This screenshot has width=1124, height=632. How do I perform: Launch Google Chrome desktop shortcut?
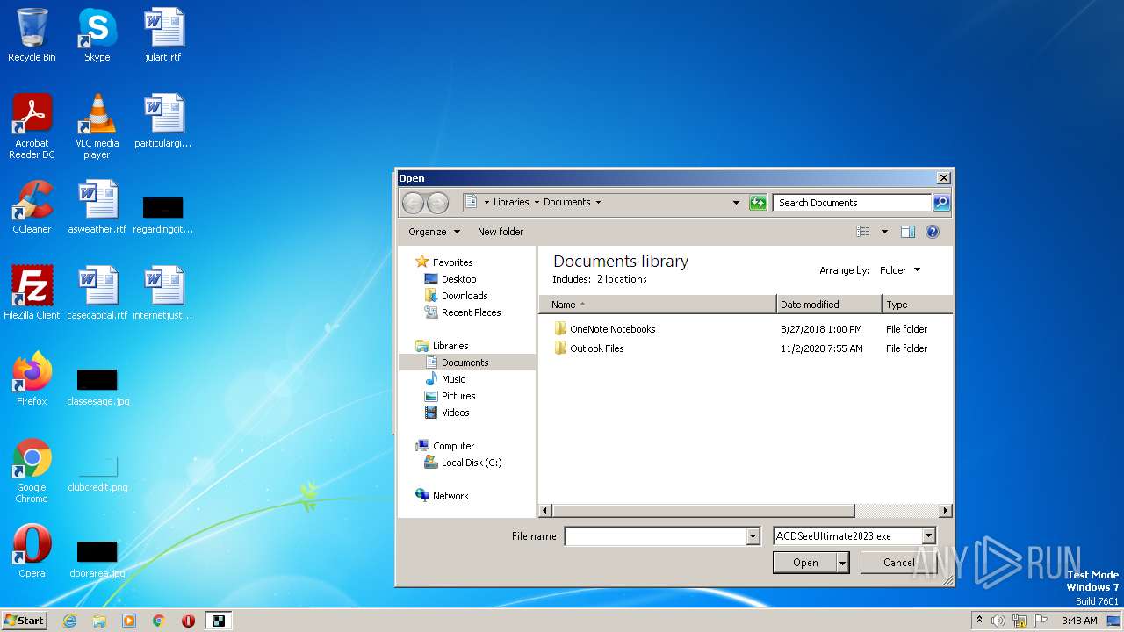(x=32, y=470)
